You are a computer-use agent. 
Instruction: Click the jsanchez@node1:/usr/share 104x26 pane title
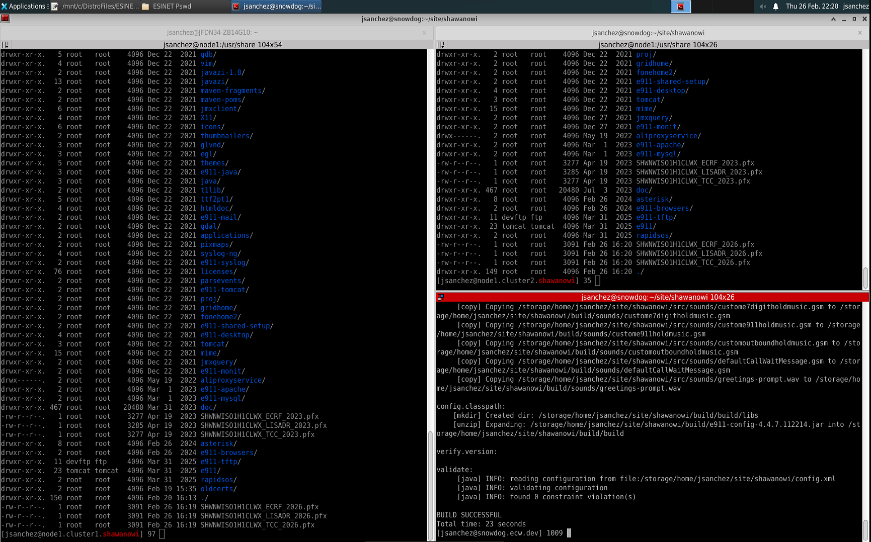pos(658,45)
